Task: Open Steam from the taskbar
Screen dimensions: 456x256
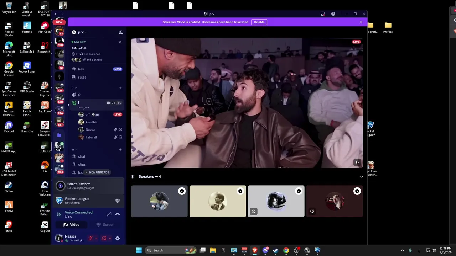Action: click(275, 250)
